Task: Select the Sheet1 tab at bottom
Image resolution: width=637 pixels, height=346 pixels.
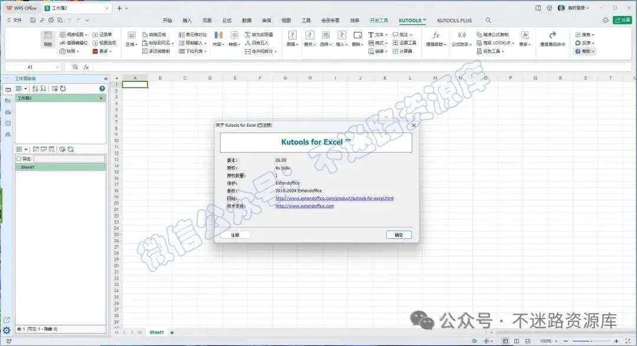Action: pyautogui.click(x=156, y=332)
